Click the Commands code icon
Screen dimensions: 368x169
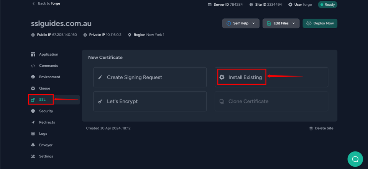pyautogui.click(x=33, y=66)
